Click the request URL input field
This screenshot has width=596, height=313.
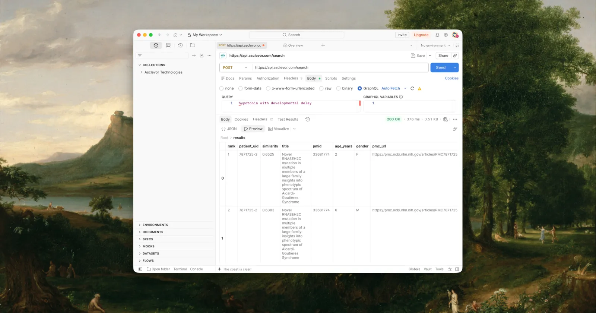coord(340,67)
